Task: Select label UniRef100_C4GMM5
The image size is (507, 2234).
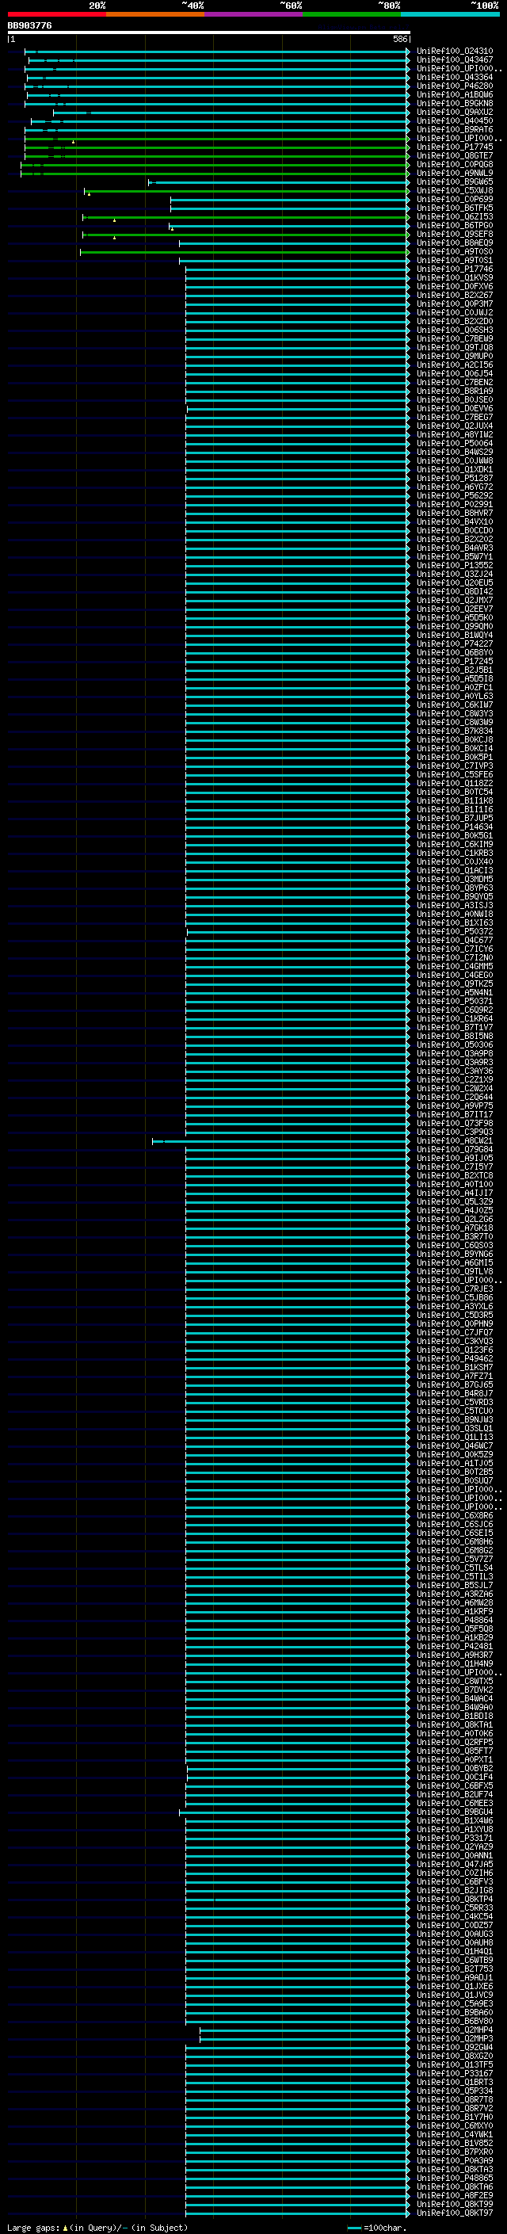Action: click(x=454, y=966)
